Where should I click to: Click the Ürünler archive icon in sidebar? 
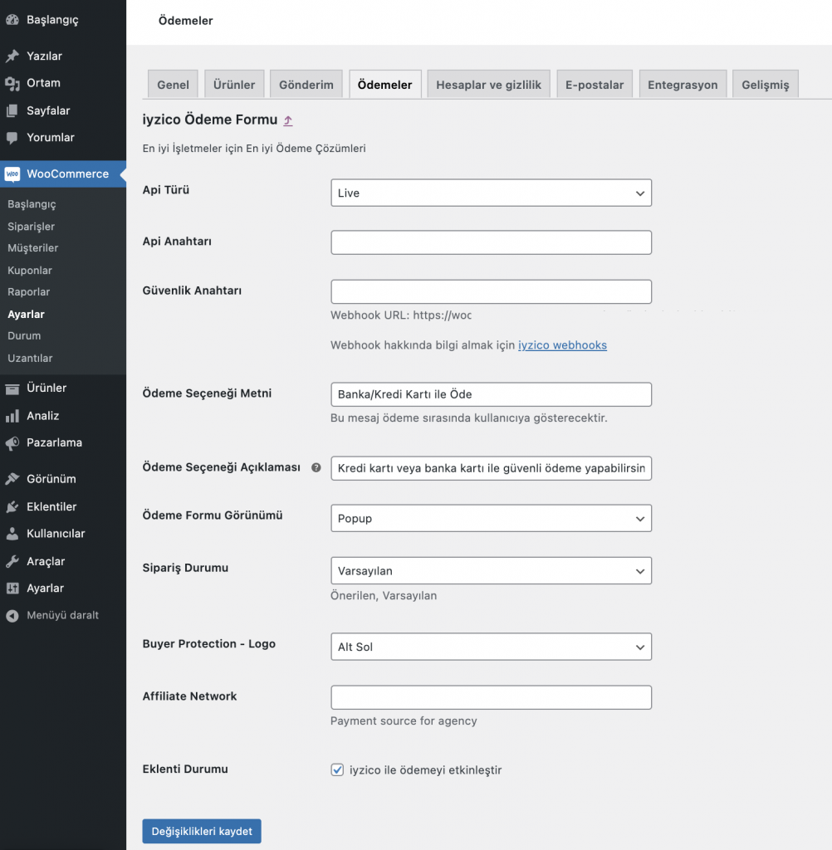point(12,388)
